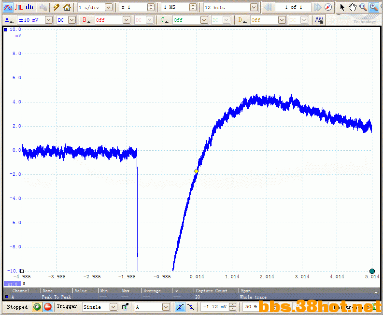
Task: Select the magnifier zoom tool
Action: [x=363, y=7]
